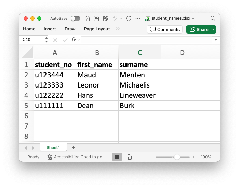Click the Select All corner triangle
This screenshot has width=239, height=187.
[27, 53]
